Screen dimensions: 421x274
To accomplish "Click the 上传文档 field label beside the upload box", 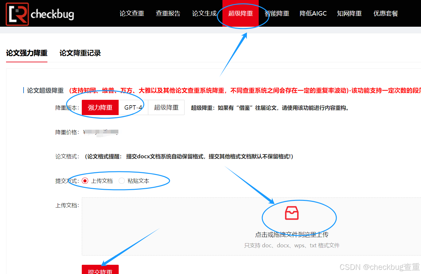I will [x=67, y=205].
